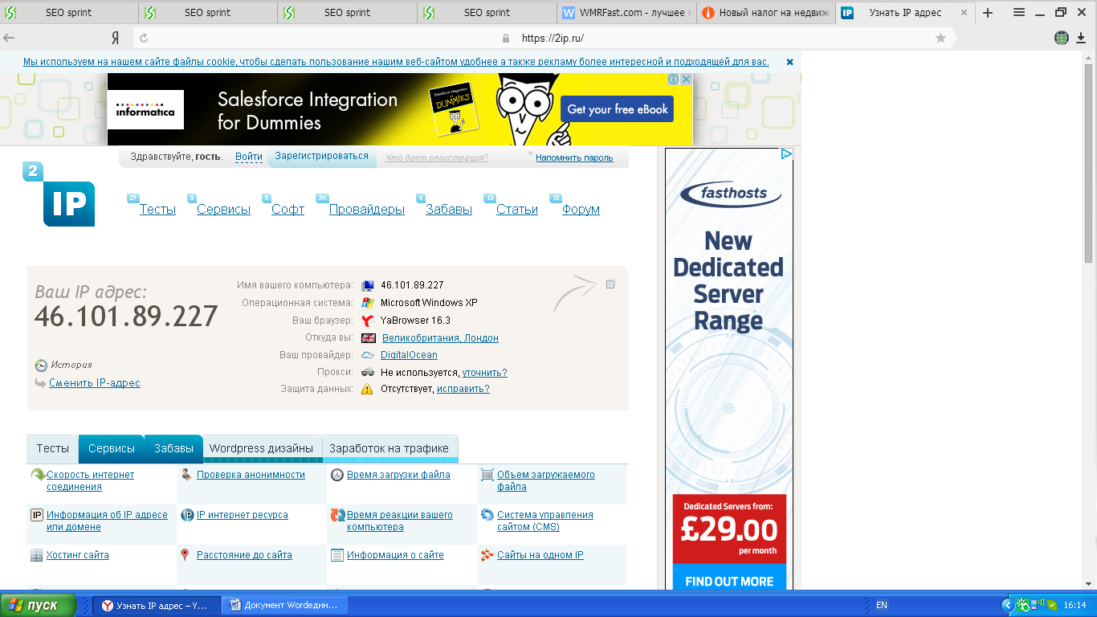Screen dimensions: 1097x617
Task: Bookmark the page with the star icon
Action: 940,38
